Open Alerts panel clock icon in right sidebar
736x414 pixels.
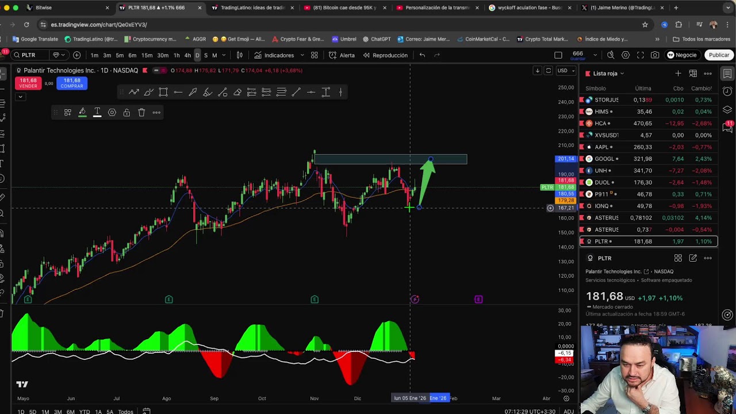(x=727, y=91)
